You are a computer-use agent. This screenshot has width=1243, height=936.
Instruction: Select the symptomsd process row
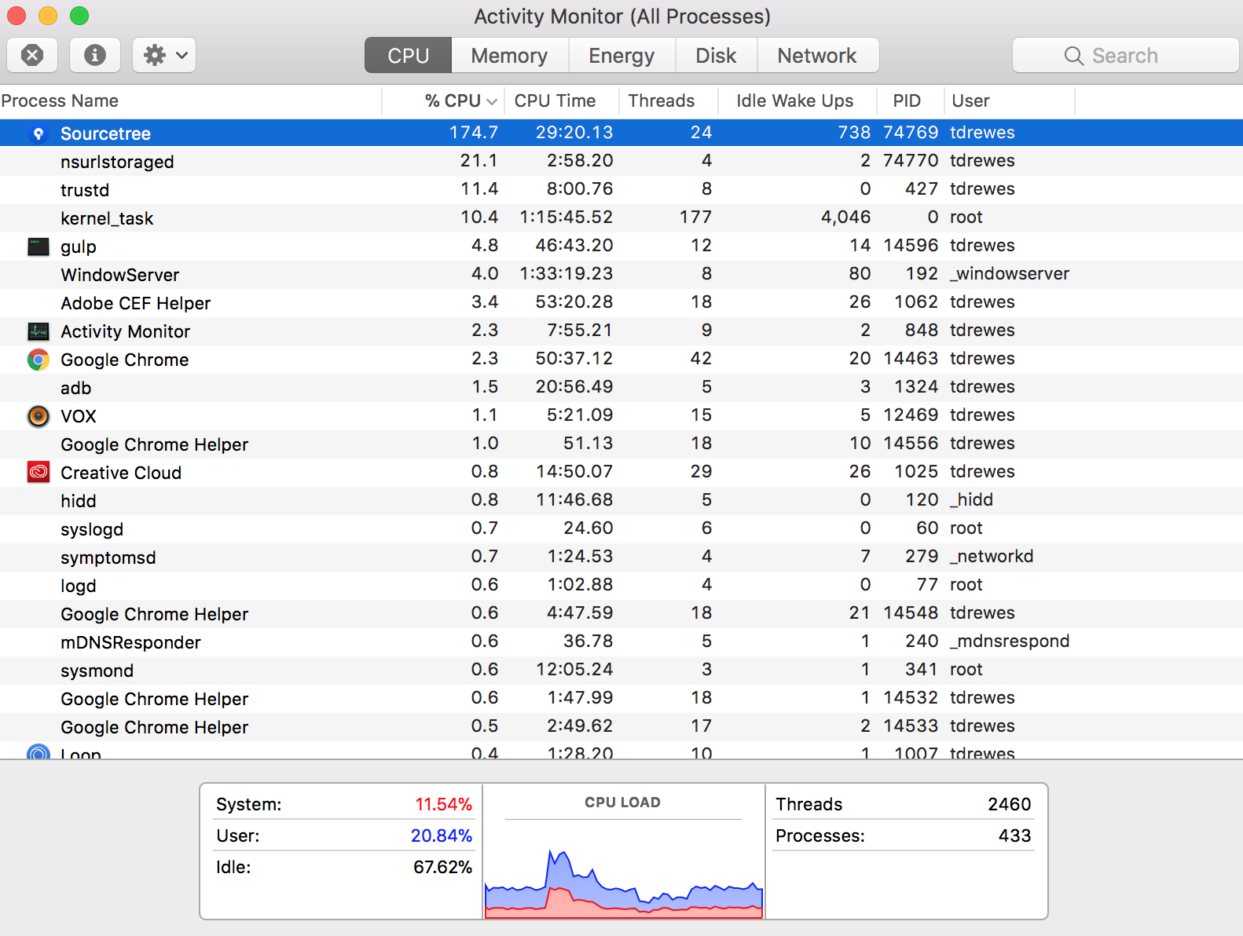(x=621, y=557)
